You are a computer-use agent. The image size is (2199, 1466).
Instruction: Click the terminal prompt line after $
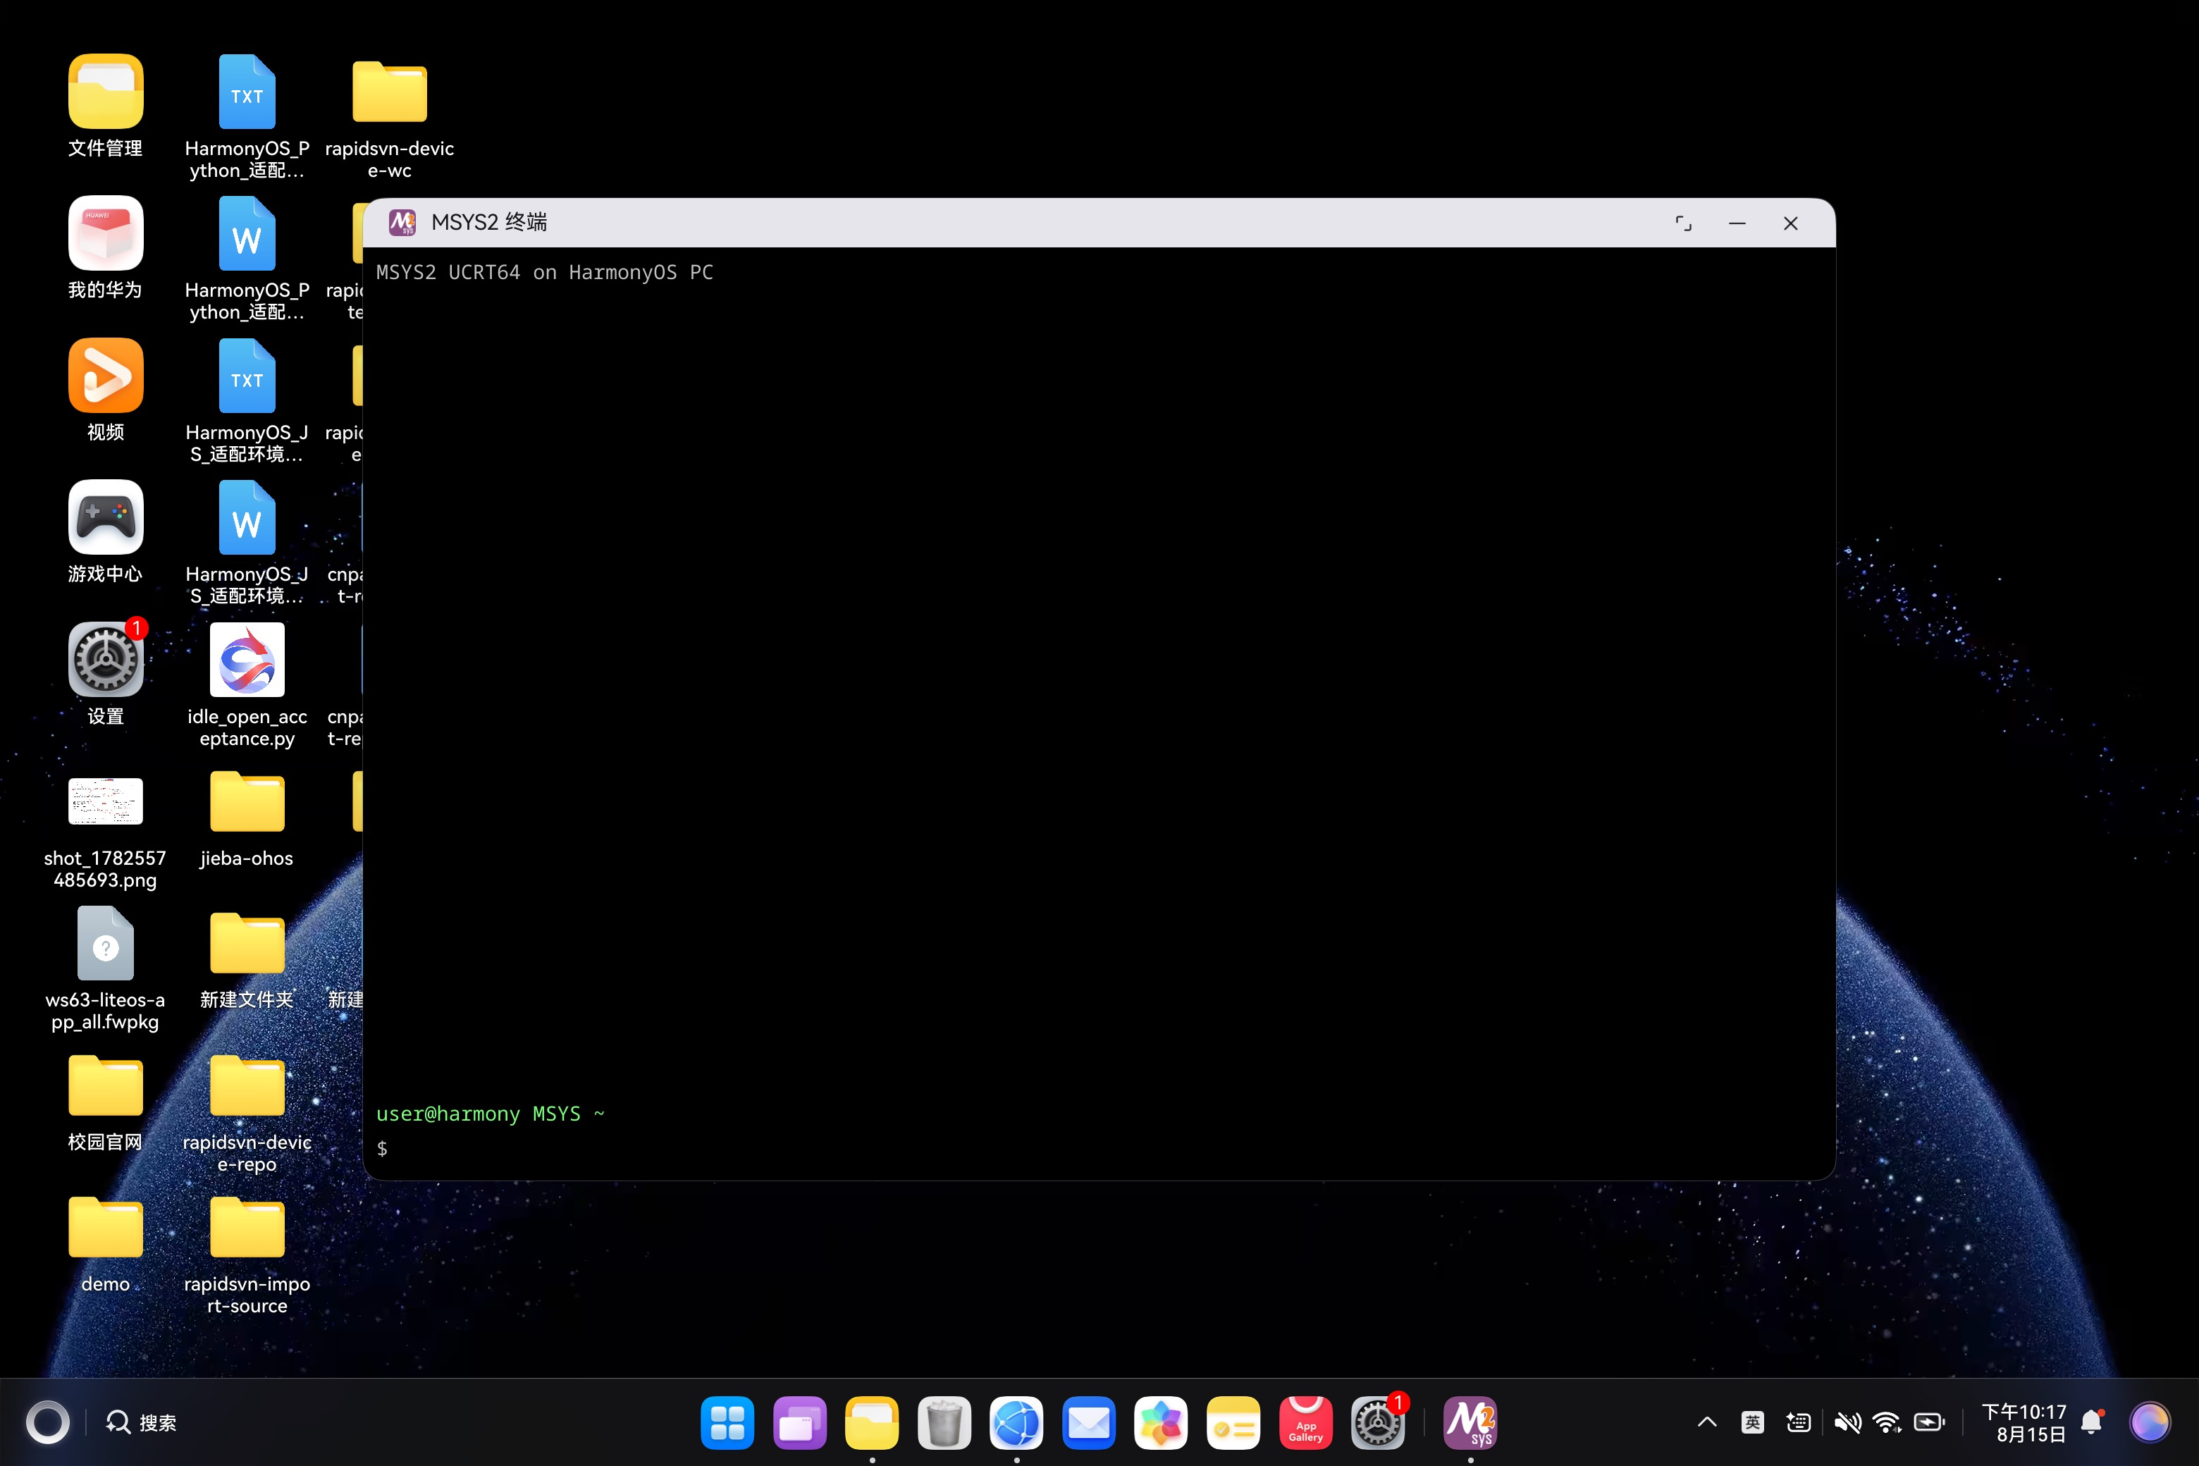(1099, 1148)
